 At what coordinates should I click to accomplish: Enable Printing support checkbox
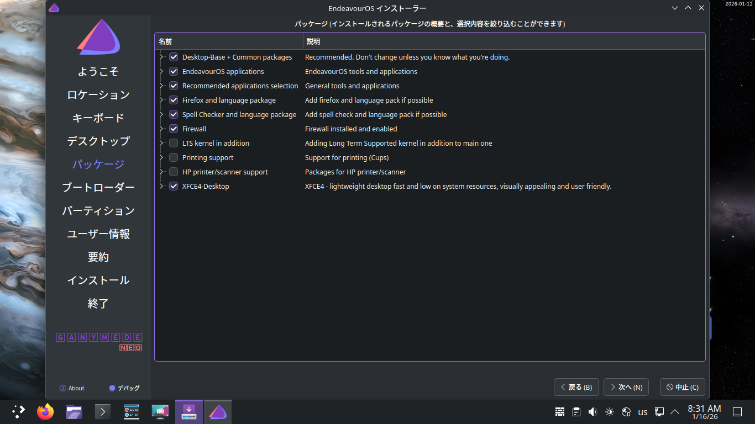174,157
